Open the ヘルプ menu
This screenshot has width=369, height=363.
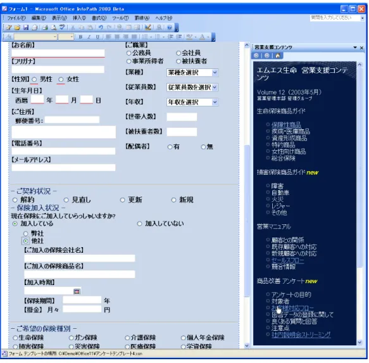163,18
